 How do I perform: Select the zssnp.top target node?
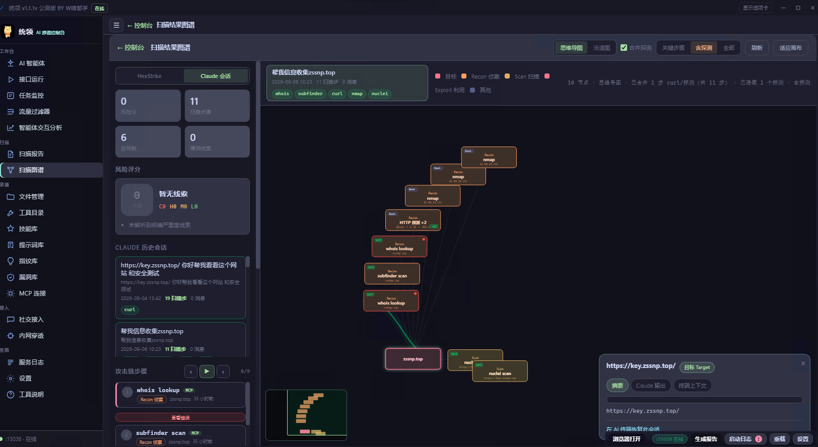[x=413, y=359]
